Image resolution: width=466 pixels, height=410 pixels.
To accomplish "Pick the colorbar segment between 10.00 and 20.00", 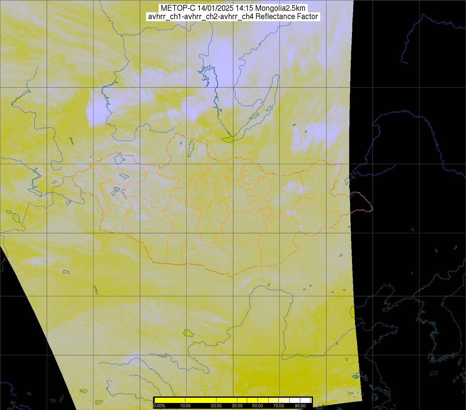I will click(x=201, y=400).
